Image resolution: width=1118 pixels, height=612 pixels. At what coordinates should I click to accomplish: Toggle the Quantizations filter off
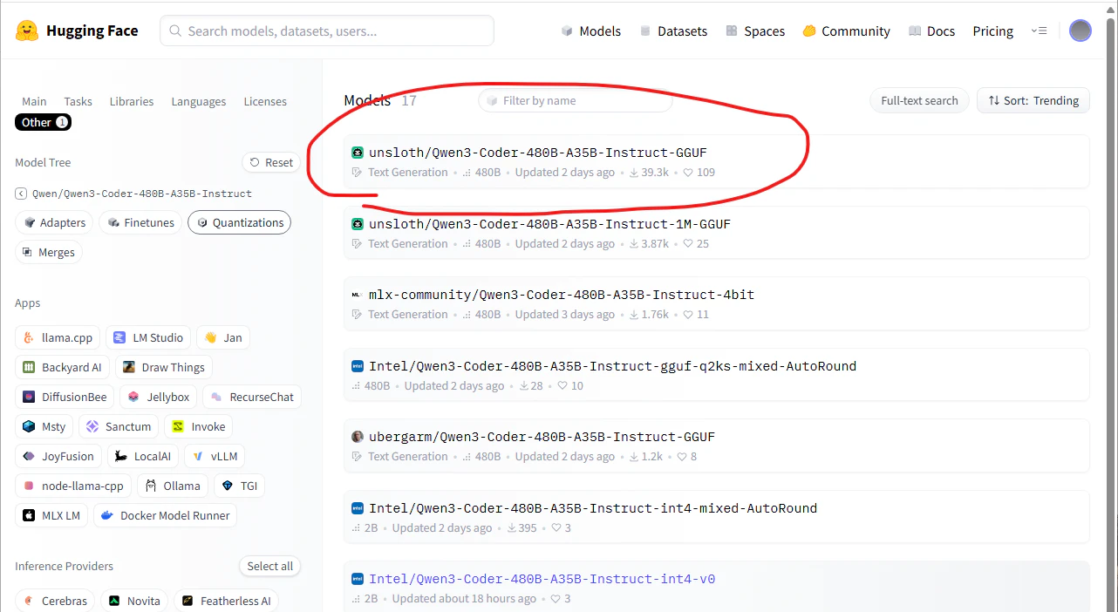pyautogui.click(x=240, y=222)
